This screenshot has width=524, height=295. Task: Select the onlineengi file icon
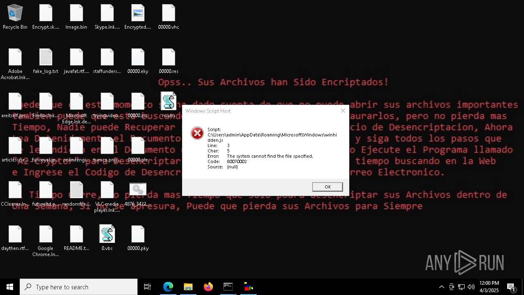[77, 150]
